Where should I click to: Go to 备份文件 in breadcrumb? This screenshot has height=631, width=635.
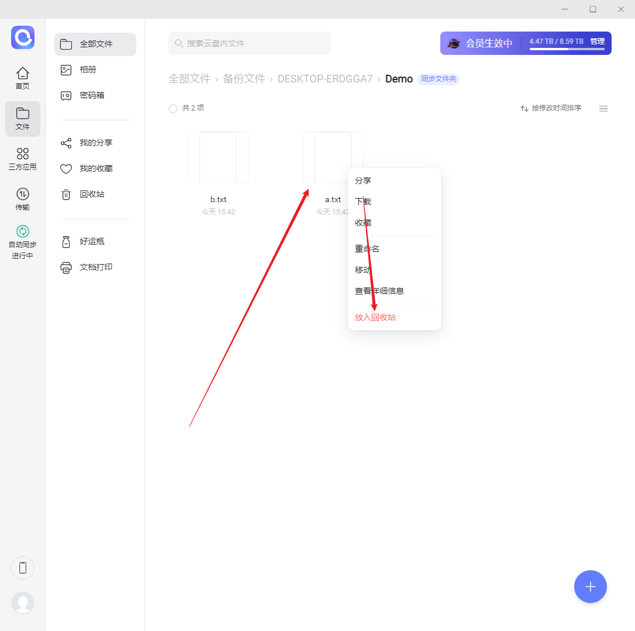[x=244, y=78]
